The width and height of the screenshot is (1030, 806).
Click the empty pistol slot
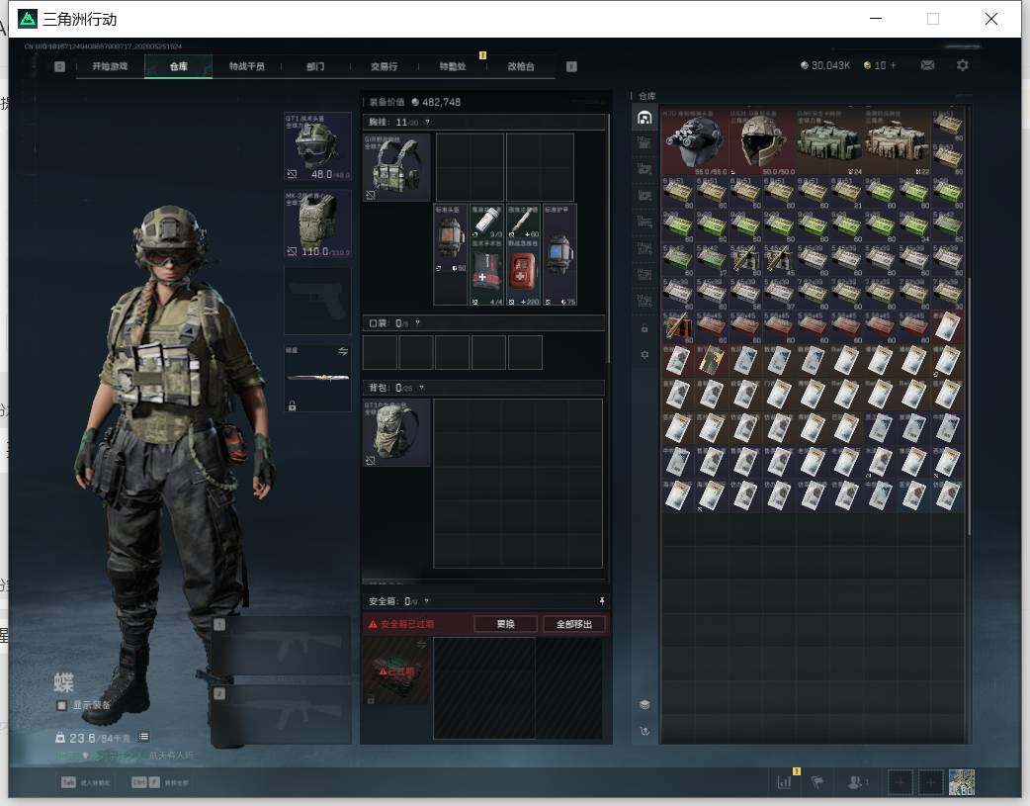[x=317, y=301]
